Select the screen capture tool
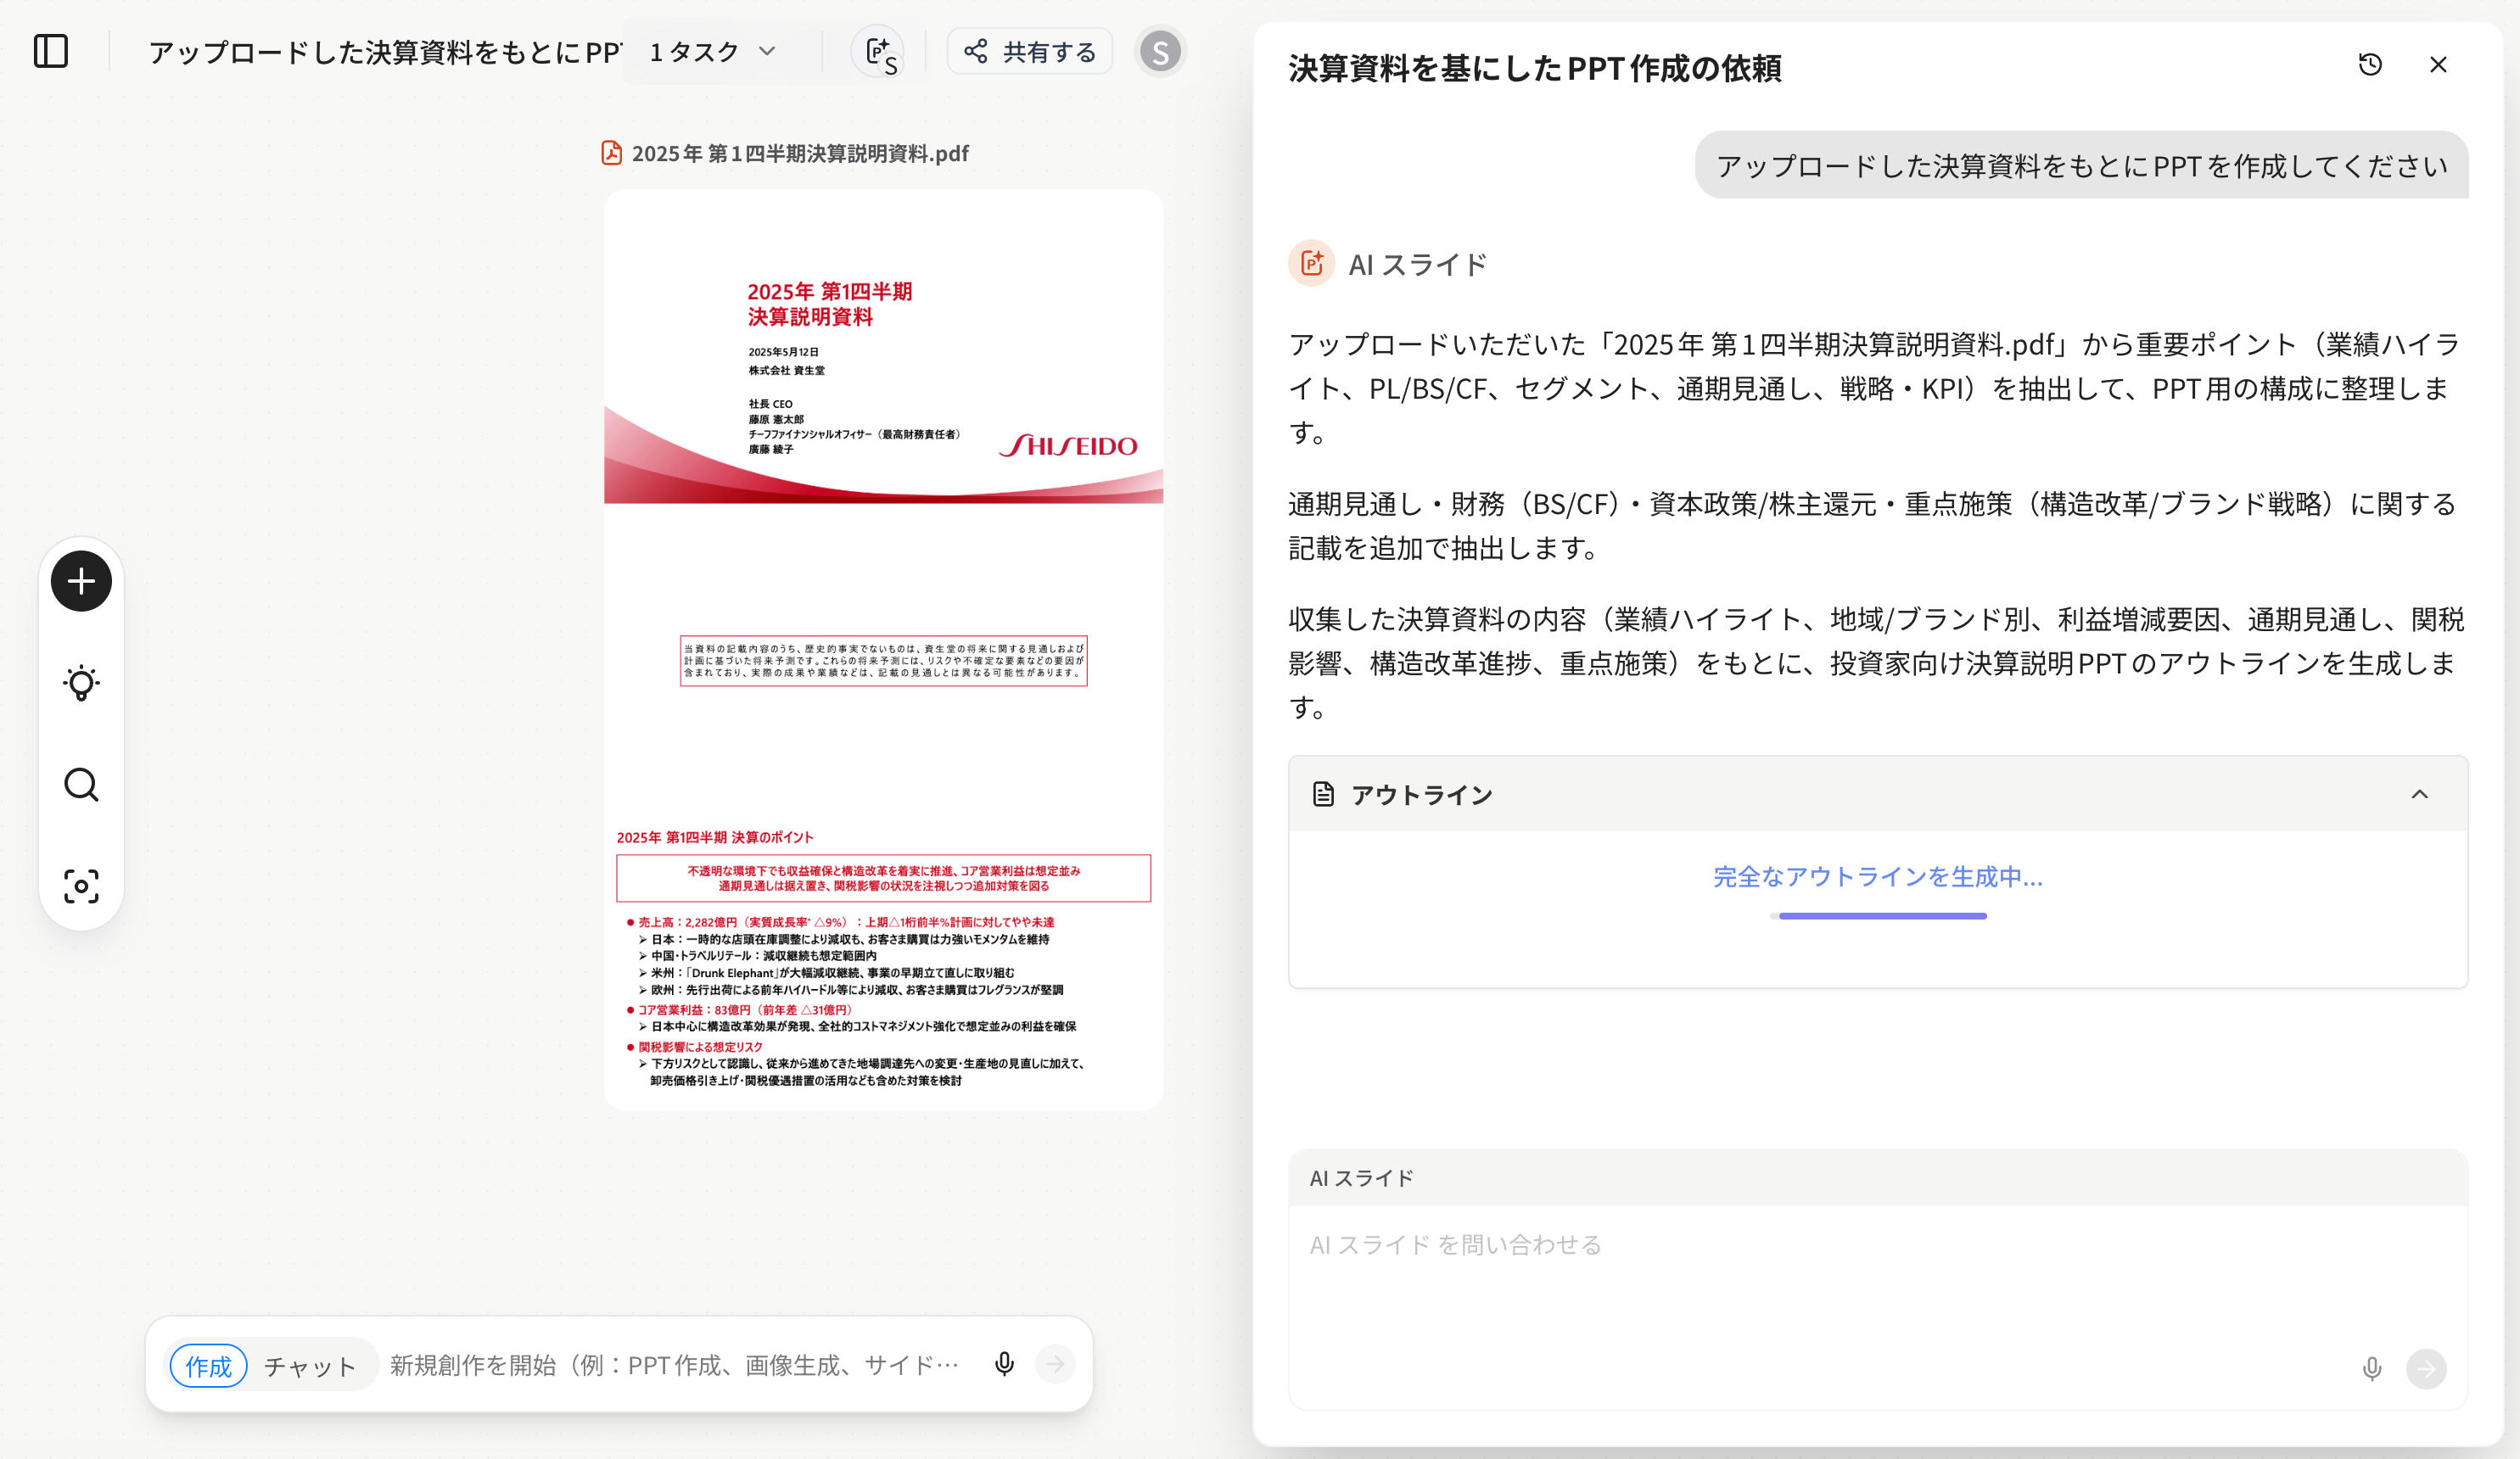 pyautogui.click(x=80, y=887)
